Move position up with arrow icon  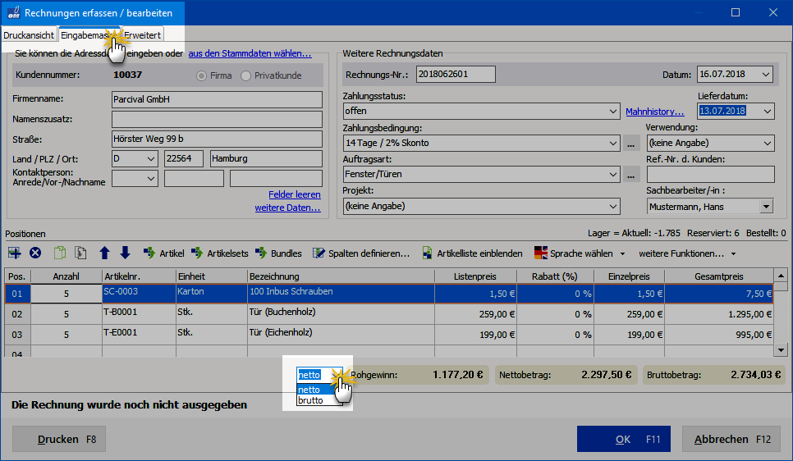104,253
